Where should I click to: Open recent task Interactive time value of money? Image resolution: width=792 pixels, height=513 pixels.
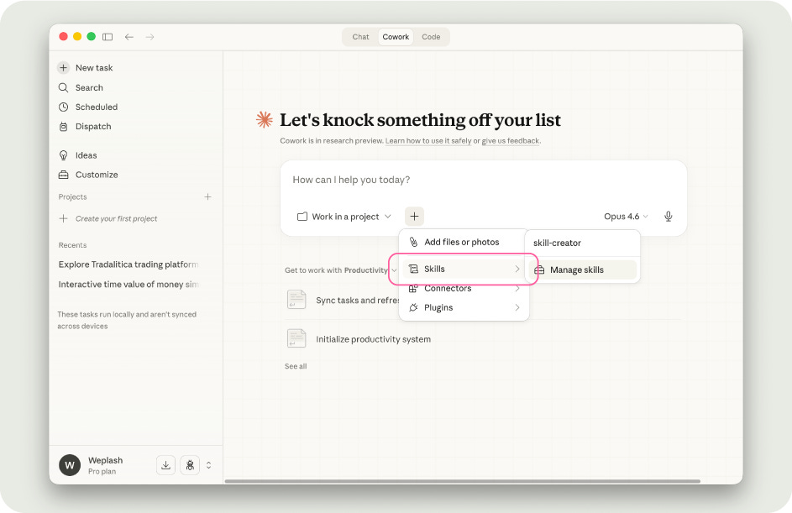coord(129,285)
